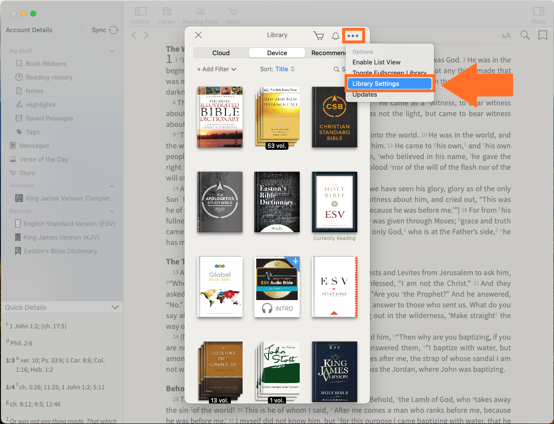554x424 pixels.
Task: Open ESV Audio Bible cover
Action: [277, 287]
